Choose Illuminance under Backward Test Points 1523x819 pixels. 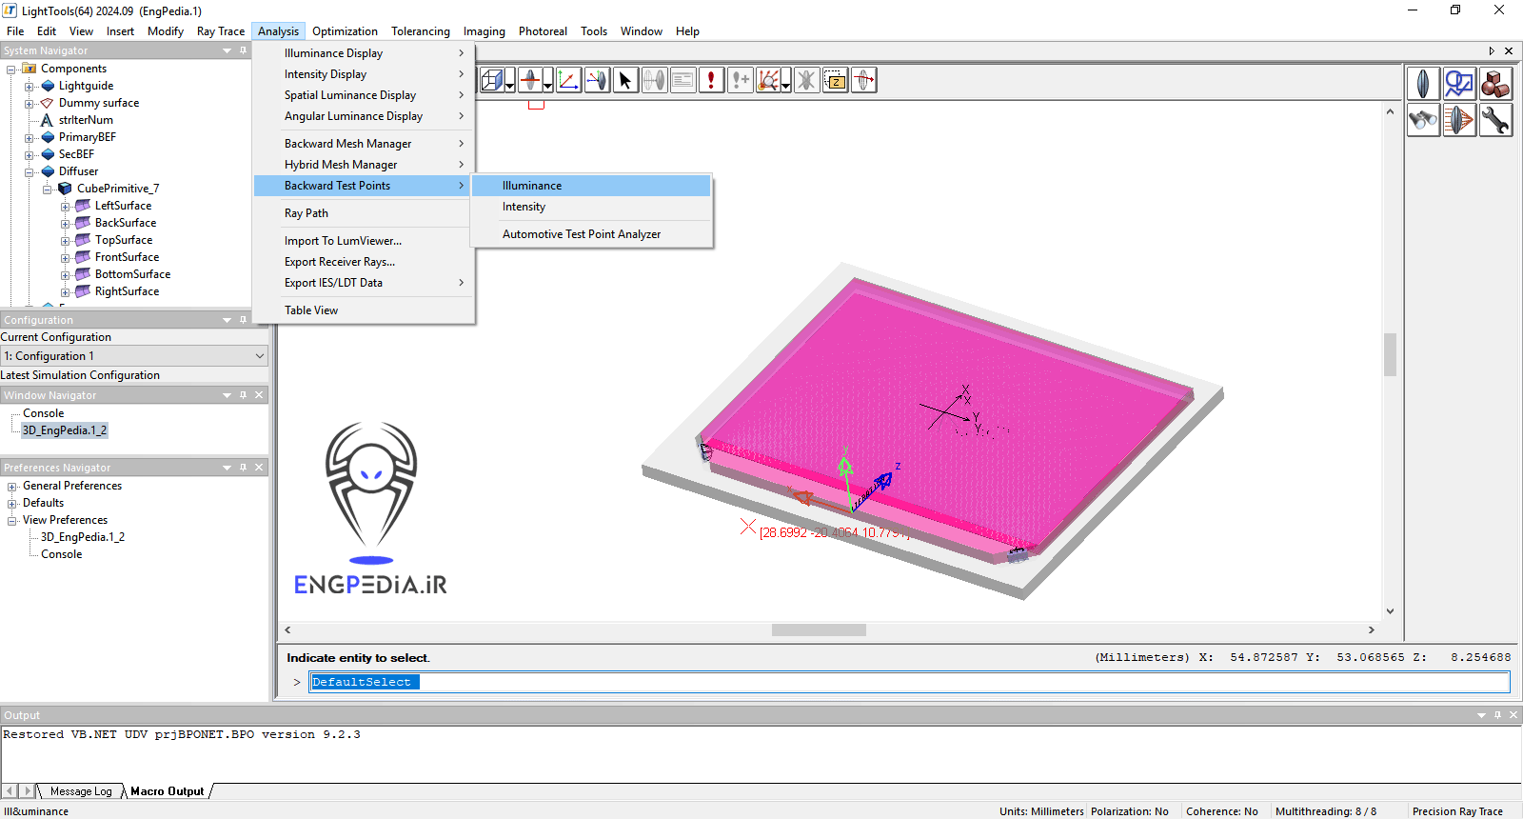(x=591, y=186)
